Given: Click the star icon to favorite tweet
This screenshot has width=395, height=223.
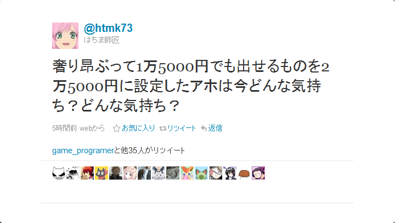Looking at the screenshot, I should coord(116,129).
